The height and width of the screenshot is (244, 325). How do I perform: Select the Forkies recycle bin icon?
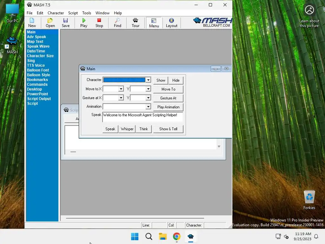point(309,200)
